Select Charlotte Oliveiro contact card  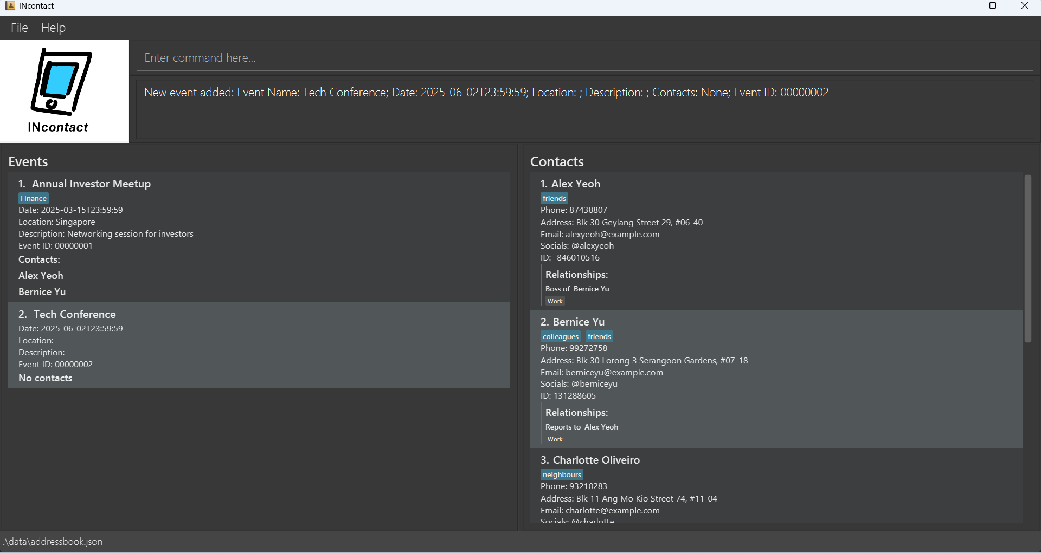(775, 487)
